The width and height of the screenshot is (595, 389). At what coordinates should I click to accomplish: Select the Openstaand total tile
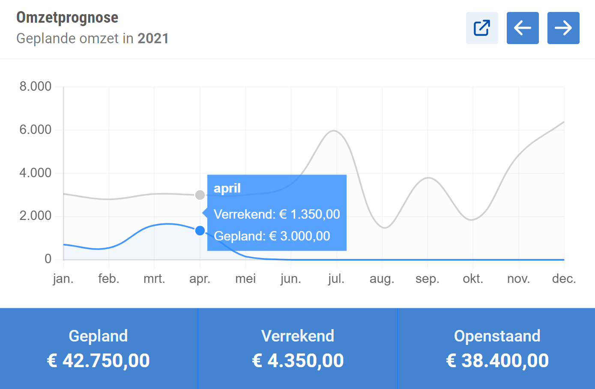click(497, 348)
